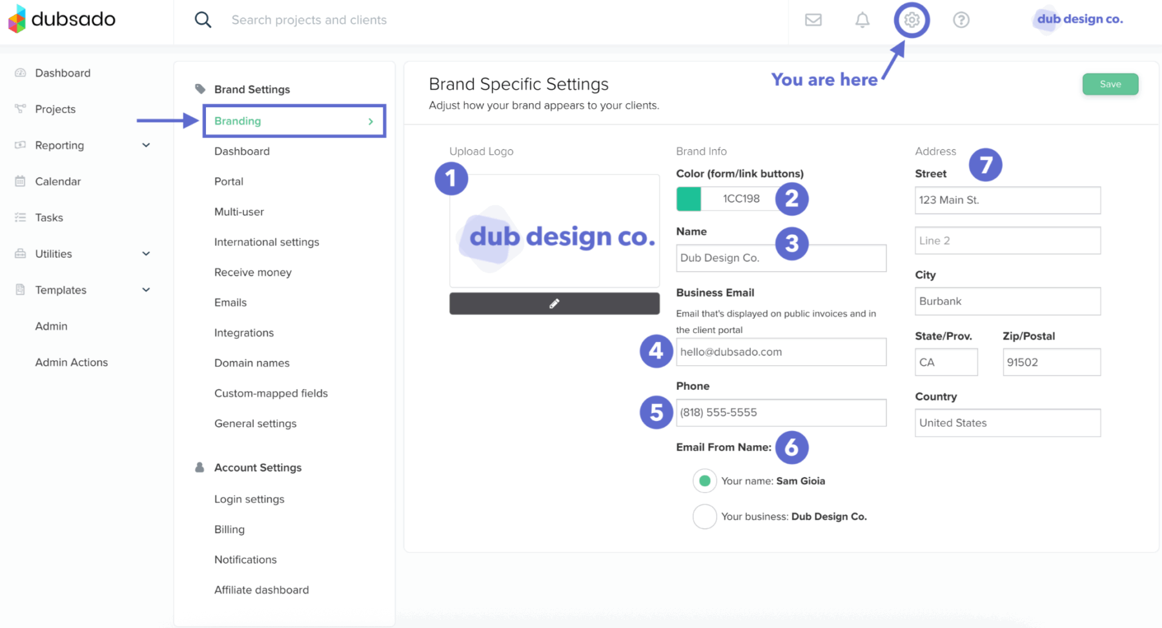Click the pencil edit logo bar
This screenshot has width=1162, height=628.
(555, 303)
